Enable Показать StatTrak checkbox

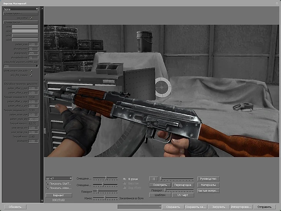click(47, 184)
